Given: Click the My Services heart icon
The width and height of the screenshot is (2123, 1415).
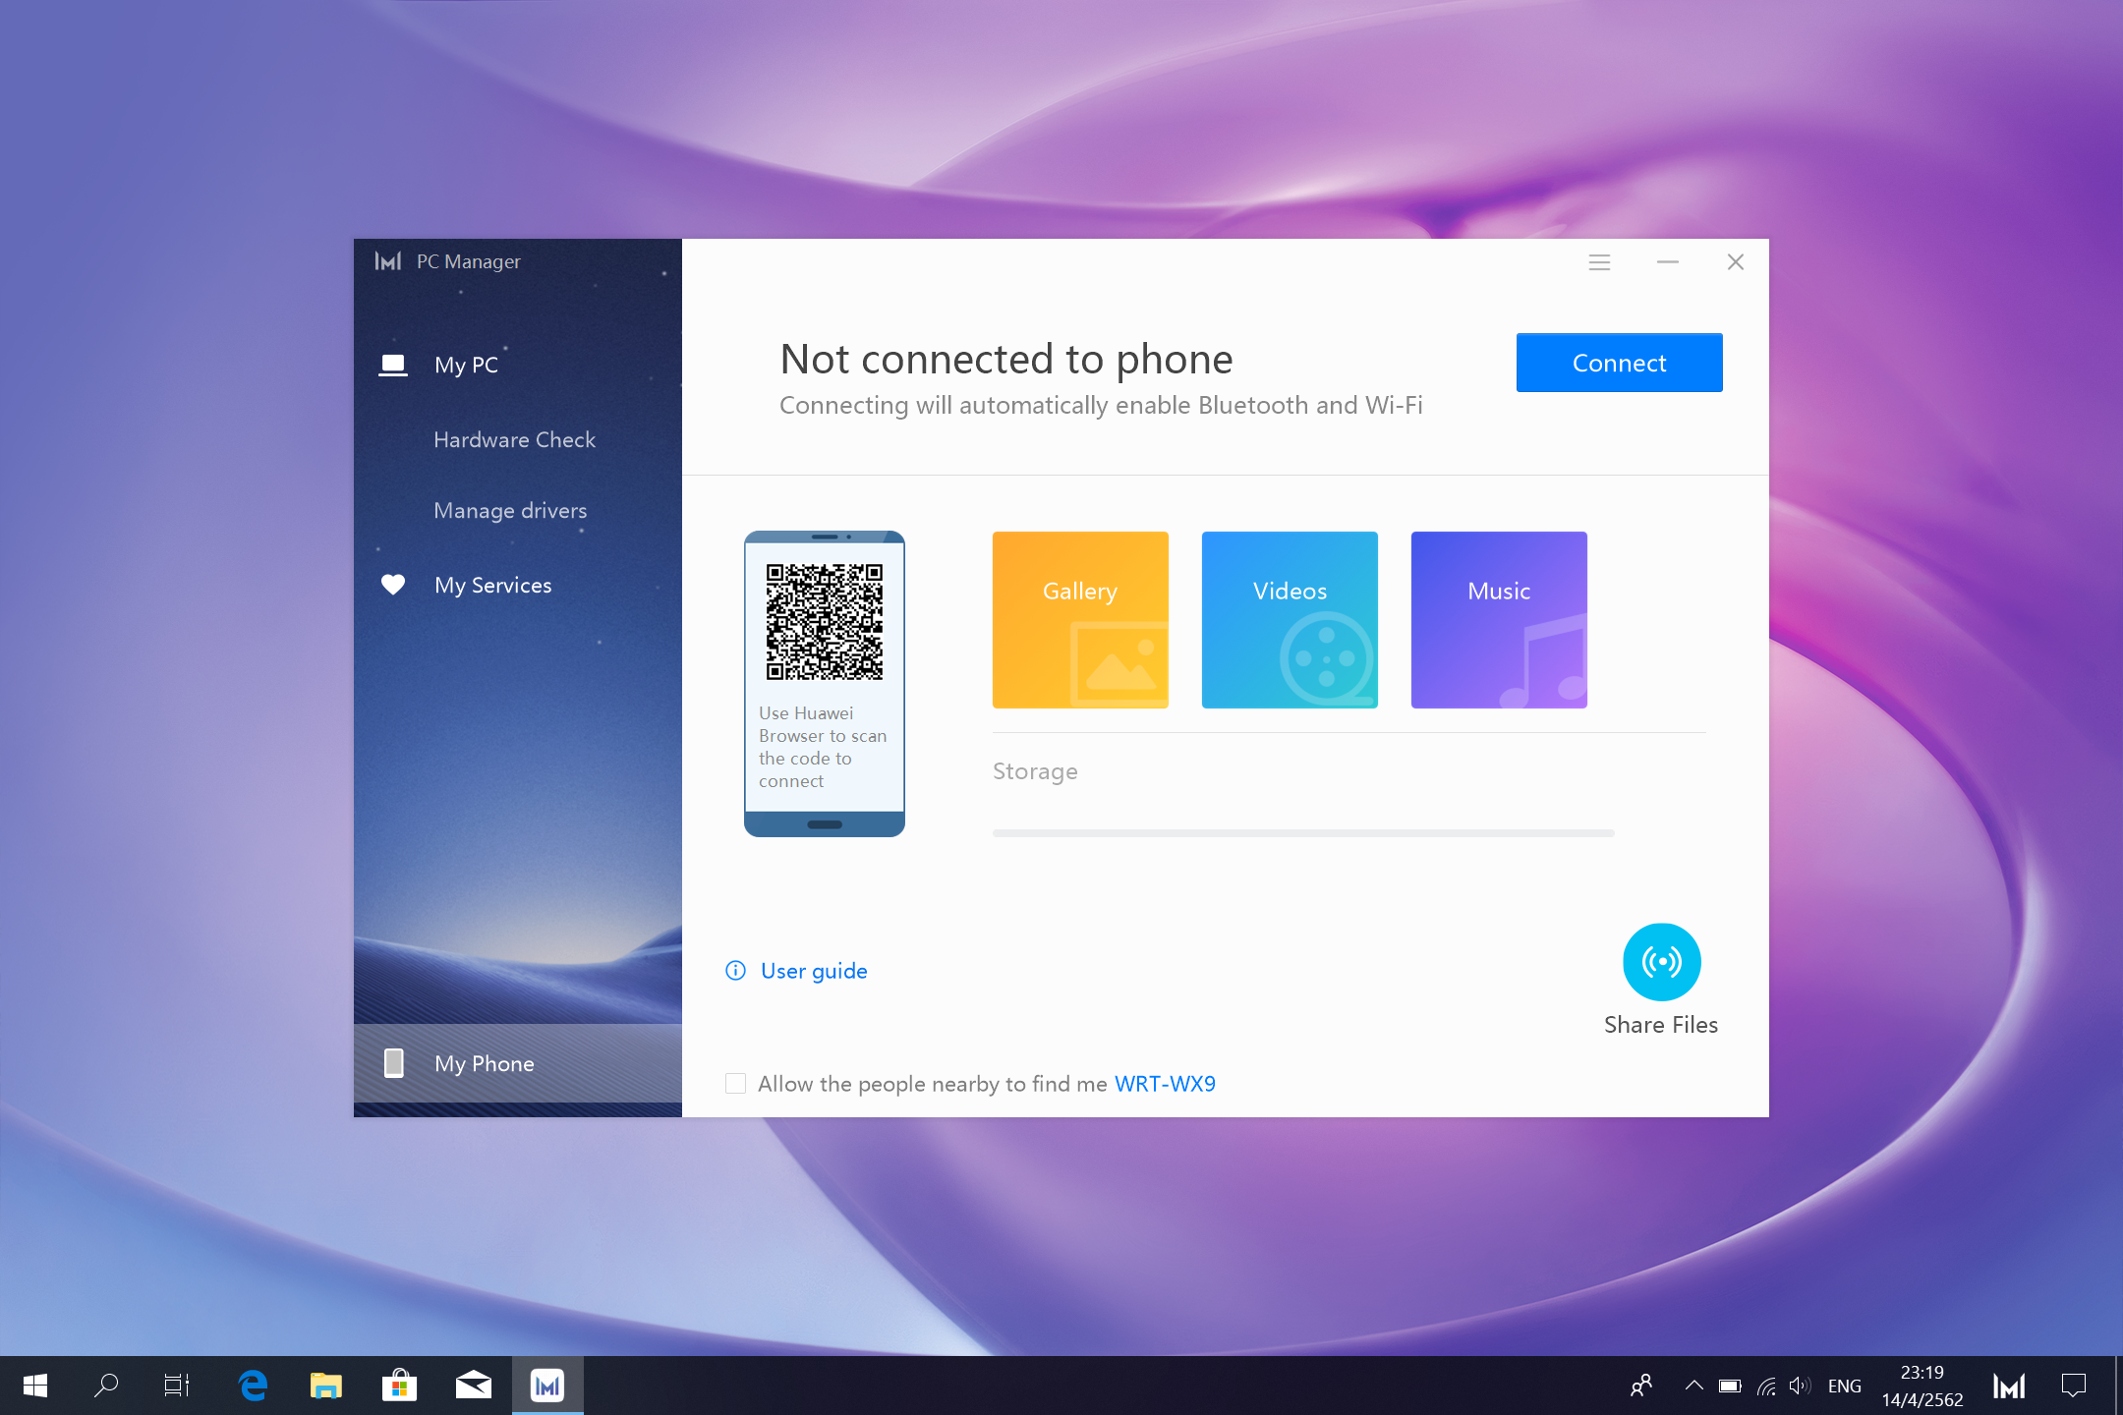Looking at the screenshot, I should click(x=393, y=585).
